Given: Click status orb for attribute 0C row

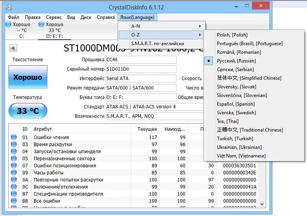Looking at the screenshot, I should click(14, 187).
